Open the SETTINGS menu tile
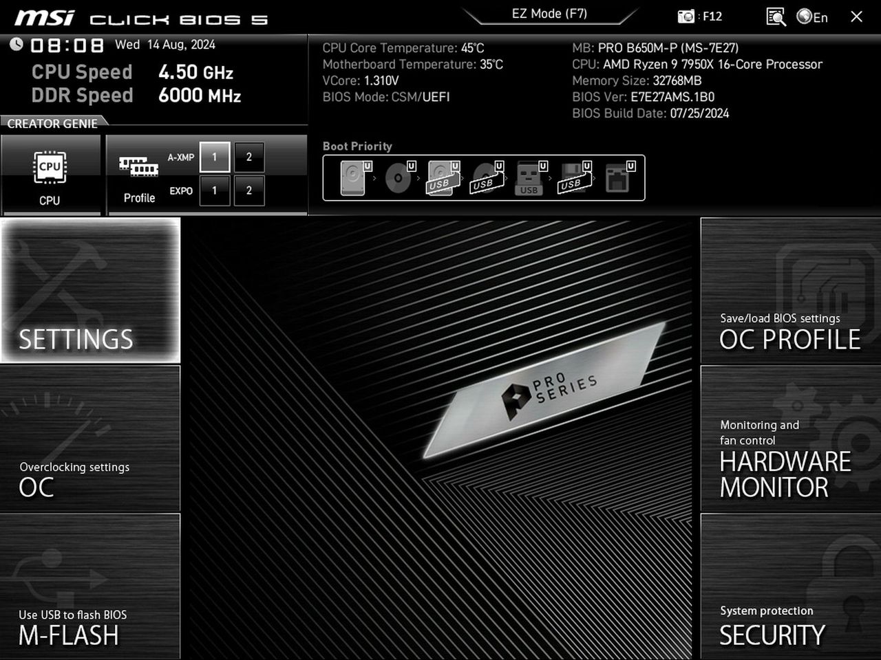This screenshot has height=660, width=881. pyautogui.click(x=90, y=290)
